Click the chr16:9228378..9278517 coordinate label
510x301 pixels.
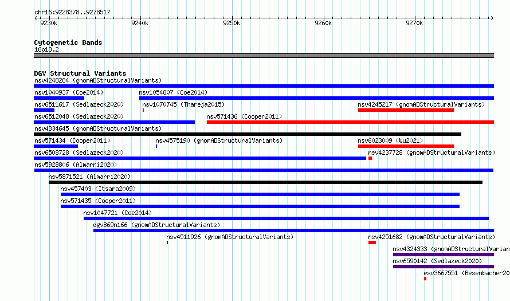[x=72, y=12]
